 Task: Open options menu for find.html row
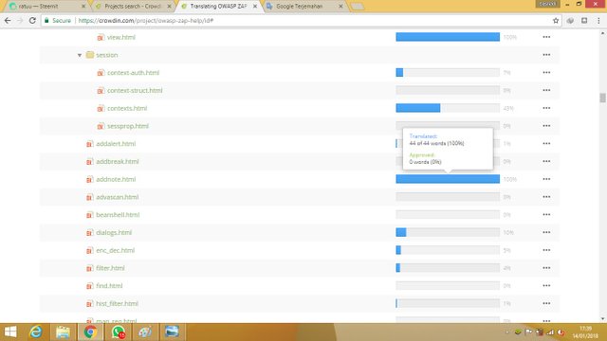click(546, 286)
